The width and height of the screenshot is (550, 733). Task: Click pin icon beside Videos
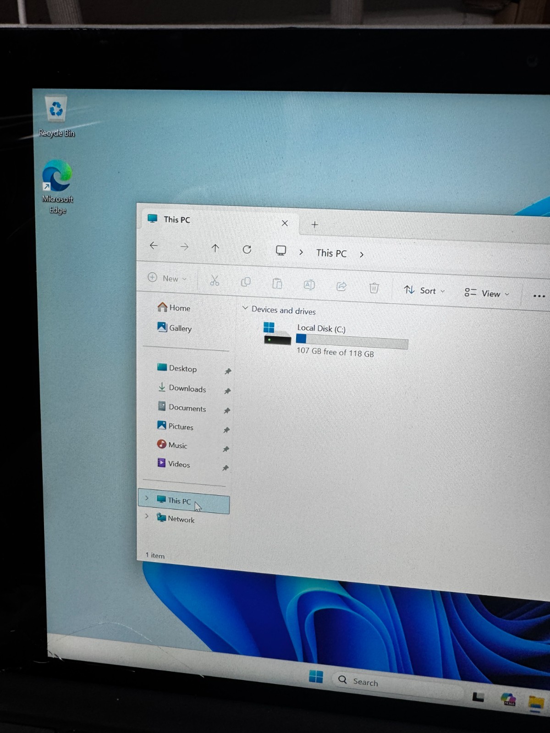(225, 468)
